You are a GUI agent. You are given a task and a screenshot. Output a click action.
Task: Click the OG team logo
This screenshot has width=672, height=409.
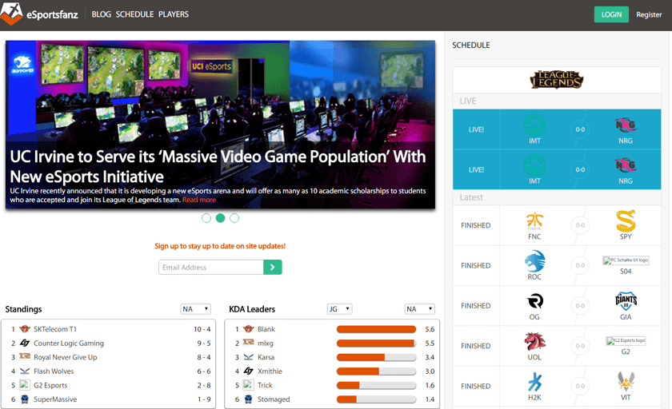click(x=534, y=301)
